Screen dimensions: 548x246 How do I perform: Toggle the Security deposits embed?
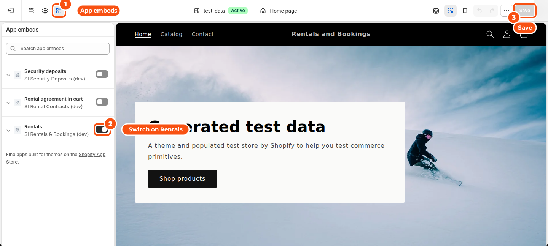(102, 74)
